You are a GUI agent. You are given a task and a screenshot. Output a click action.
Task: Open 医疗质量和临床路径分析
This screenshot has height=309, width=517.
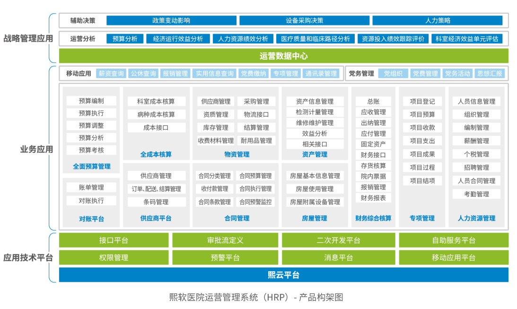315,39
